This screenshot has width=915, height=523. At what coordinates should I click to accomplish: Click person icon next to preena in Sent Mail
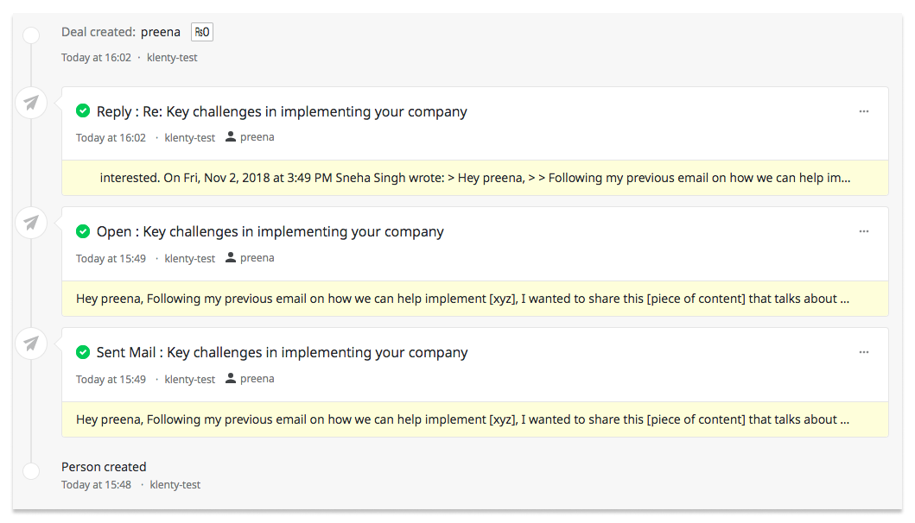tap(231, 379)
